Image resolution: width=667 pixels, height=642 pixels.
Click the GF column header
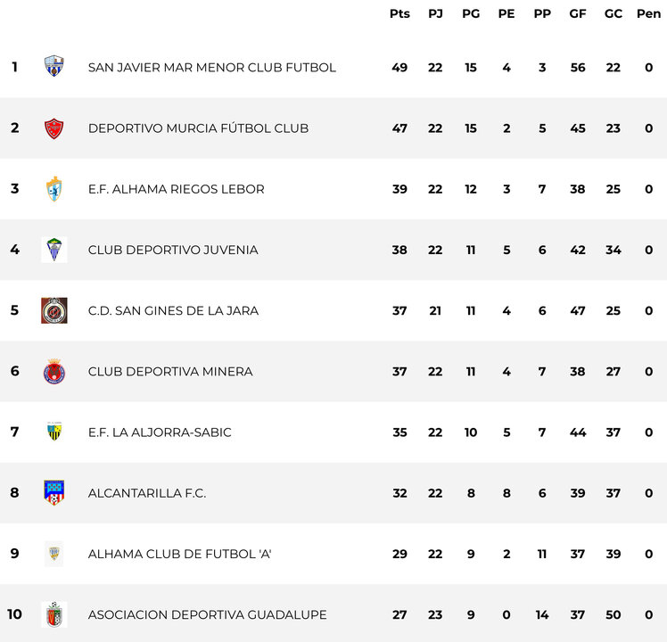coord(578,13)
